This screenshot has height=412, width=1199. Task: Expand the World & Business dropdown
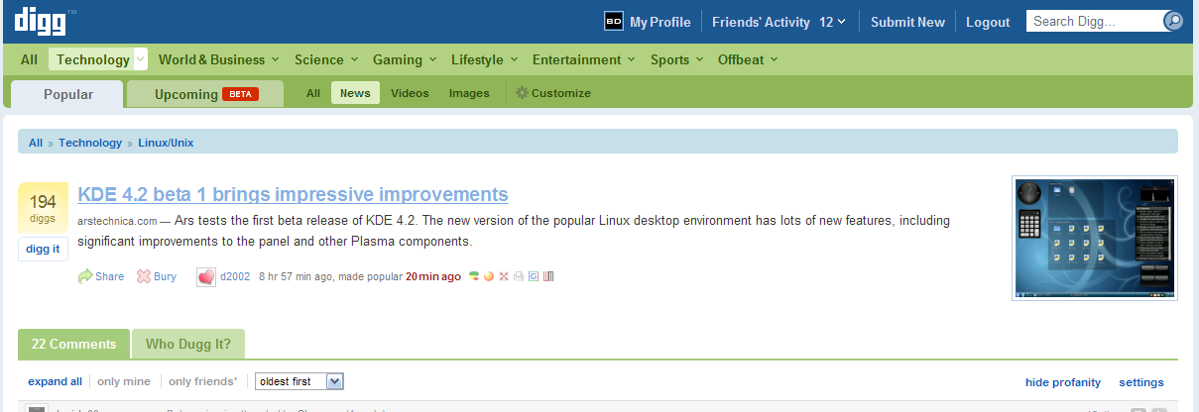tap(275, 60)
